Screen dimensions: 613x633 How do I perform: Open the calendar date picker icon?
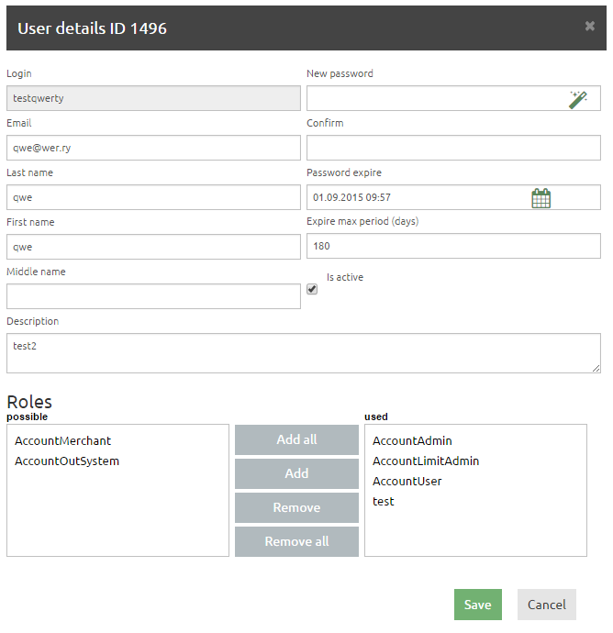tap(541, 197)
